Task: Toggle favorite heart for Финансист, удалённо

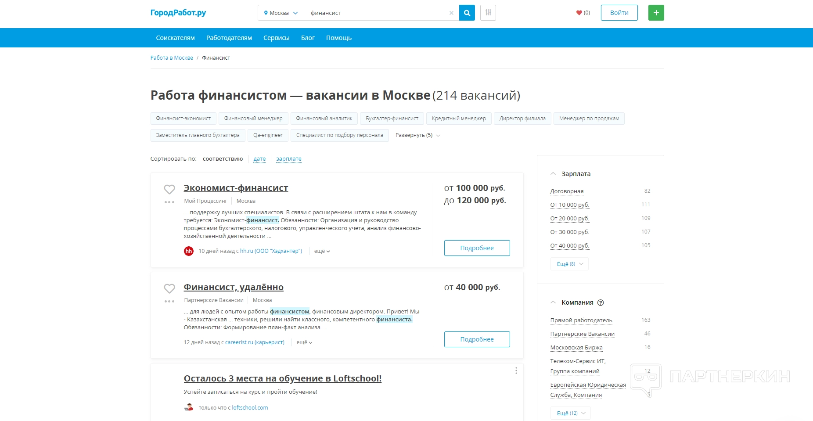Action: pyautogui.click(x=169, y=288)
